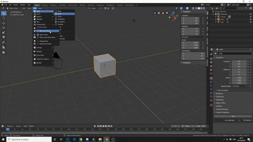
Task: Open the timeline Marker menu
Action: 32,126
